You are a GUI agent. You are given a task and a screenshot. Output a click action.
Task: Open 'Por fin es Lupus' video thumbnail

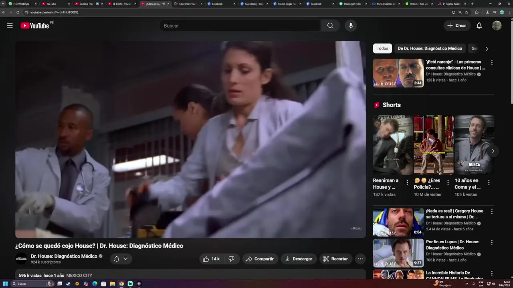click(398, 253)
